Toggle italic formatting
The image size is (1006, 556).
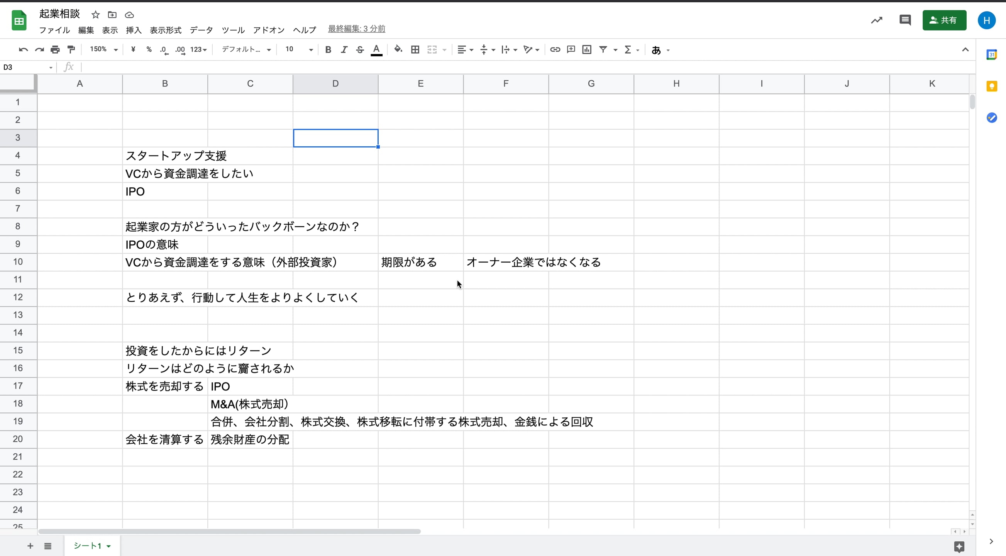pyautogui.click(x=344, y=50)
